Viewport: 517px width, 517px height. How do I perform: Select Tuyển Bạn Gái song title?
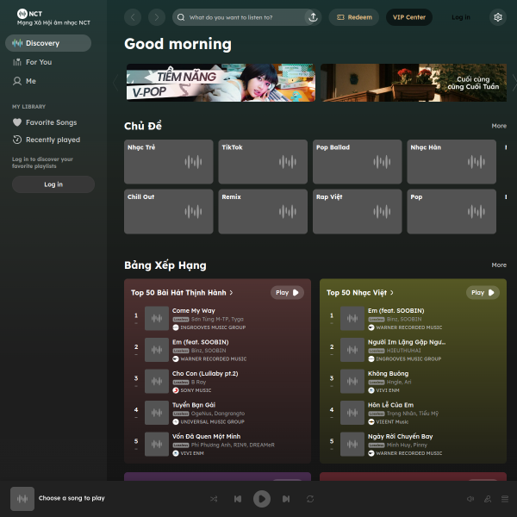pyautogui.click(x=194, y=405)
